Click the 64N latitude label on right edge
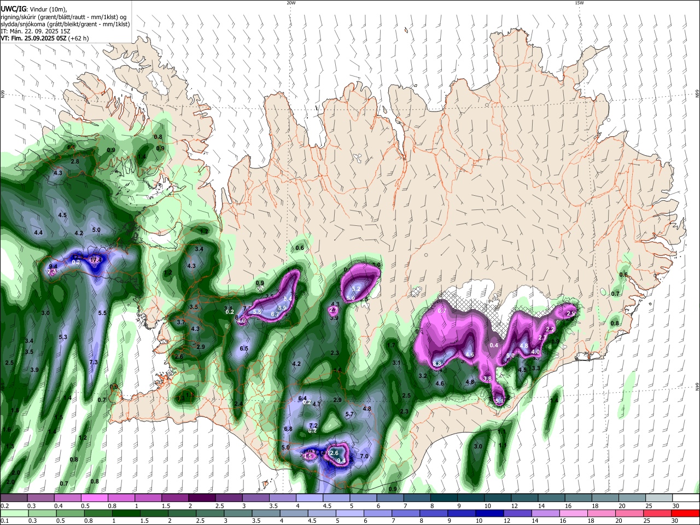Screen dimensions: 700x525 point(697,386)
